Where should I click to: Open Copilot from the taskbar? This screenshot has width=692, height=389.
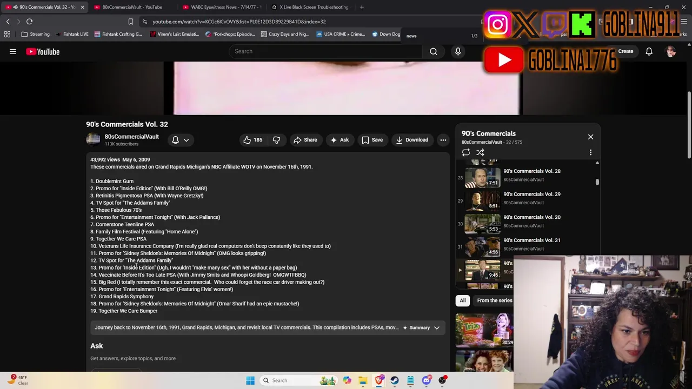347,380
